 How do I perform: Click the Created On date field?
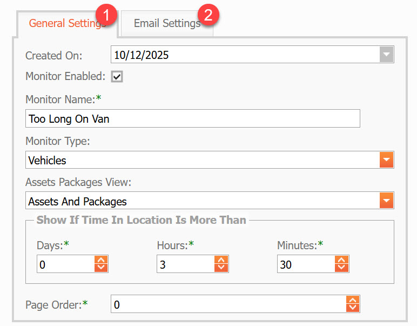243,55
